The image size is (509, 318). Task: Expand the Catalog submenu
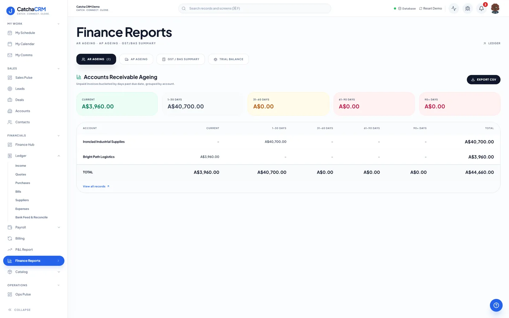coord(59,272)
